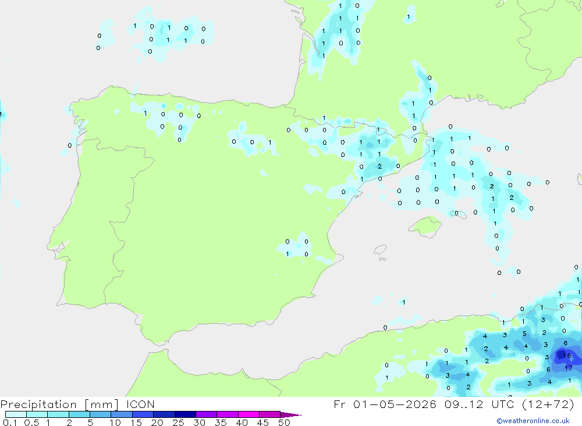Click the '16' precipitation value on map
This screenshot has height=426, width=582.
coord(567,356)
